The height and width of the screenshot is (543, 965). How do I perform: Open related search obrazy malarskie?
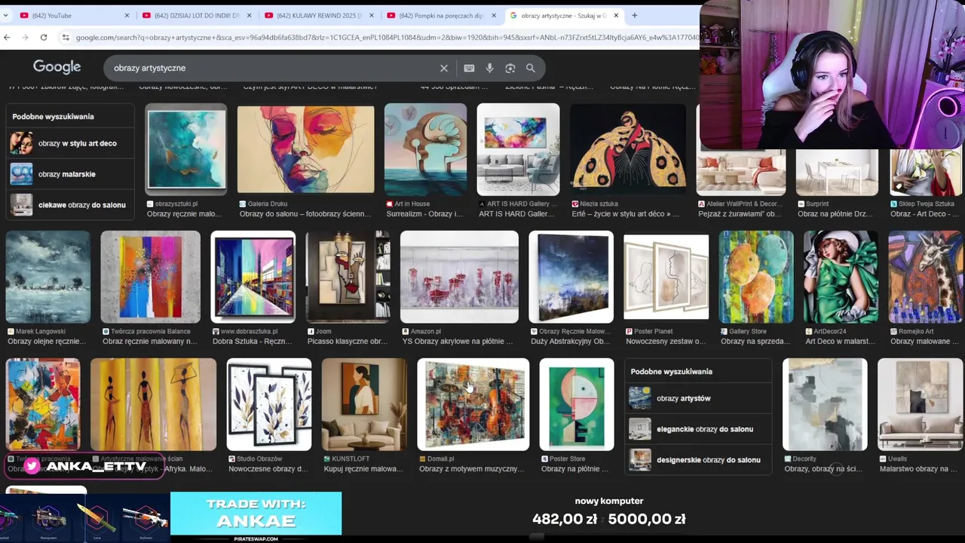[70, 174]
